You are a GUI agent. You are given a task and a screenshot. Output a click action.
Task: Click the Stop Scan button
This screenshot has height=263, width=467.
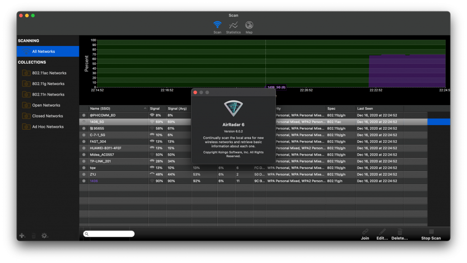point(431,234)
